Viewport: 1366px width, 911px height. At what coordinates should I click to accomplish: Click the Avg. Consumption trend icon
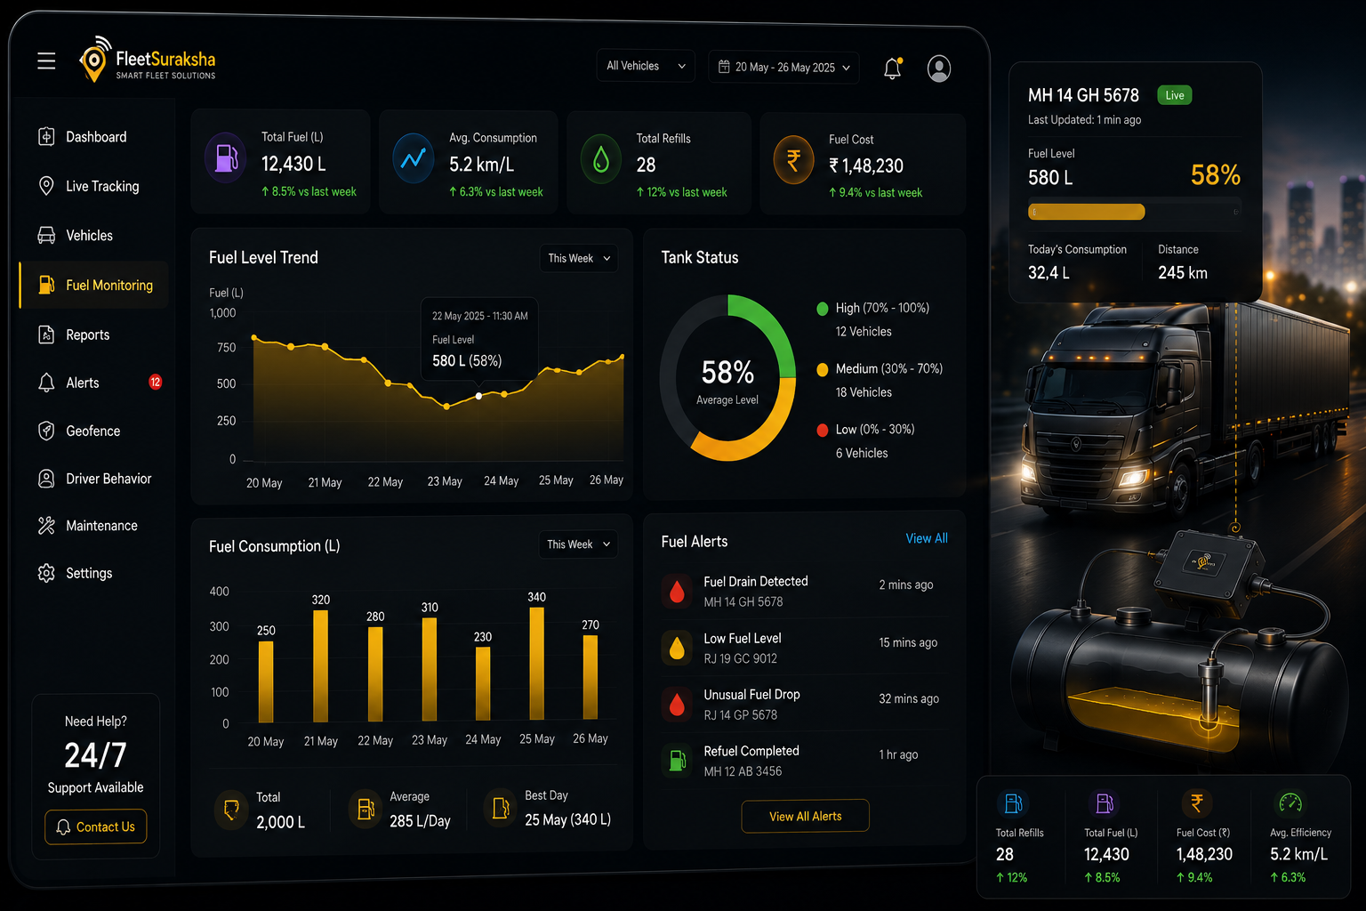pos(414,158)
